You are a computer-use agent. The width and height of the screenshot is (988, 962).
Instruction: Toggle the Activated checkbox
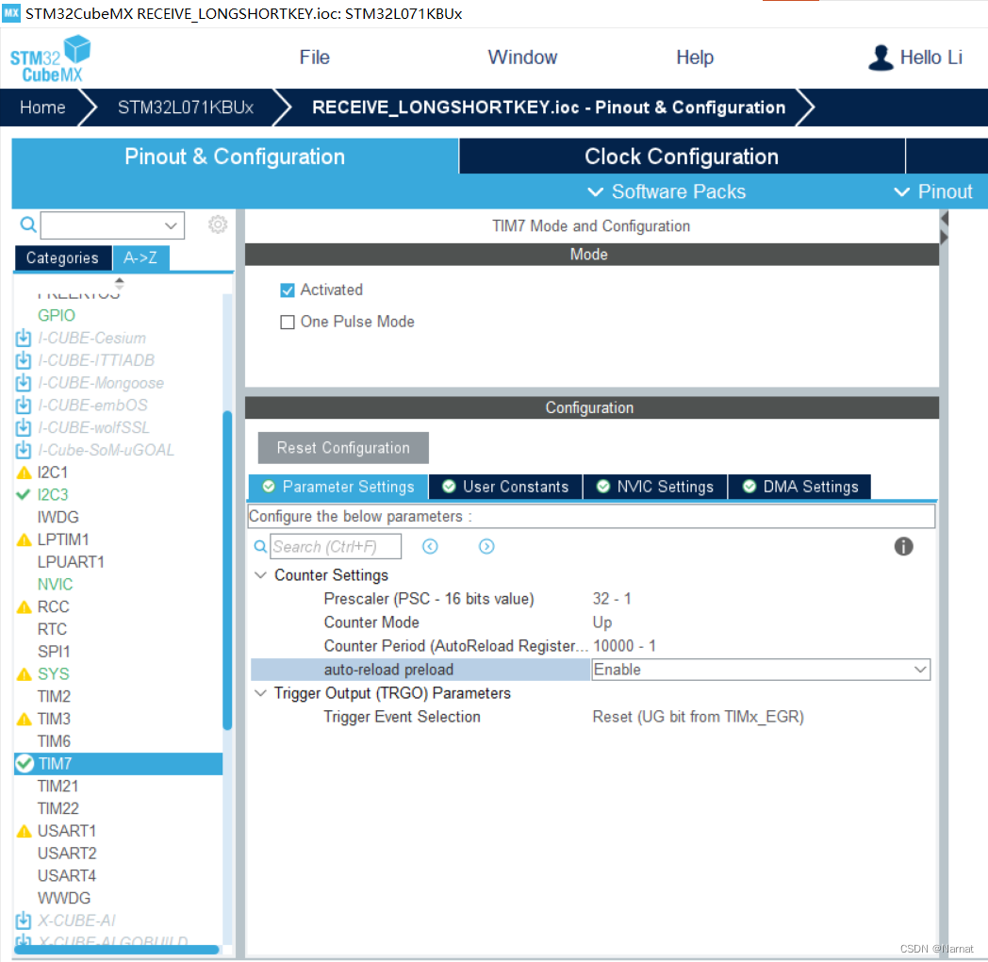288,290
